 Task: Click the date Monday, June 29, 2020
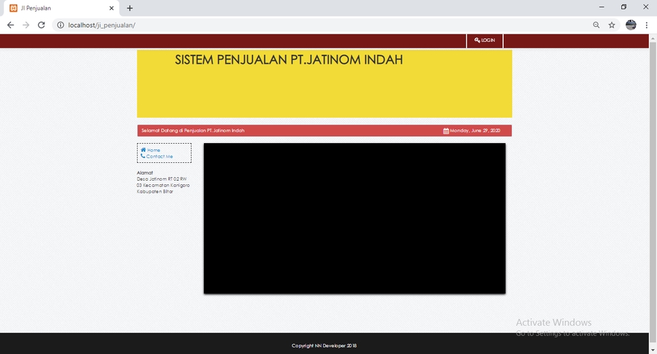475,131
